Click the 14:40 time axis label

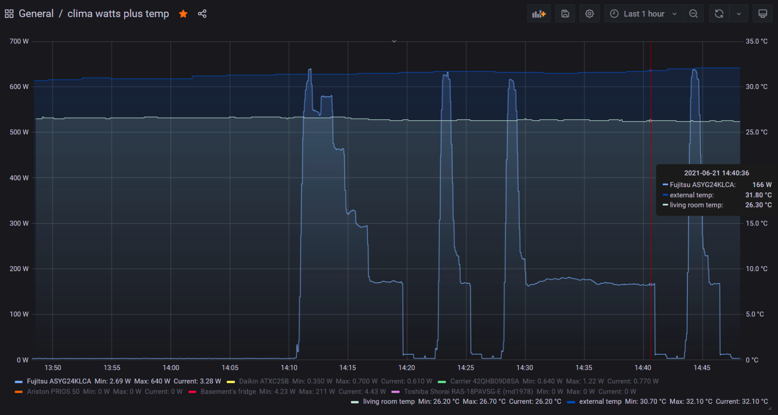(x=643, y=368)
